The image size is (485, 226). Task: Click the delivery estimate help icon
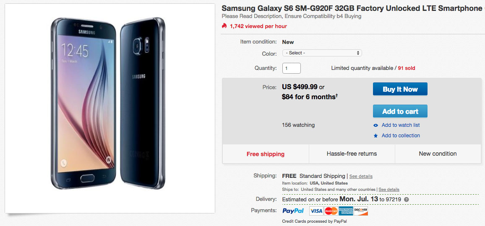[x=406, y=200]
